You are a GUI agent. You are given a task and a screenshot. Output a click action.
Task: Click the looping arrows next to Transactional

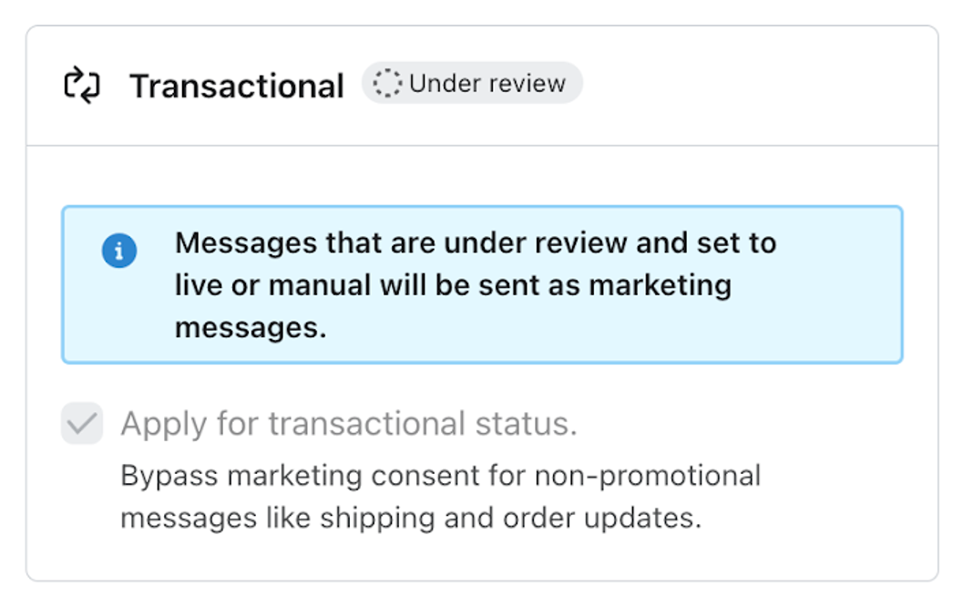82,84
